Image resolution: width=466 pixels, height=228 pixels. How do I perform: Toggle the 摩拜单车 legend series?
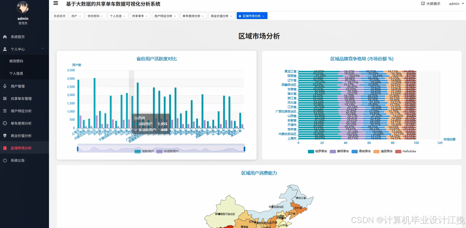339,151
